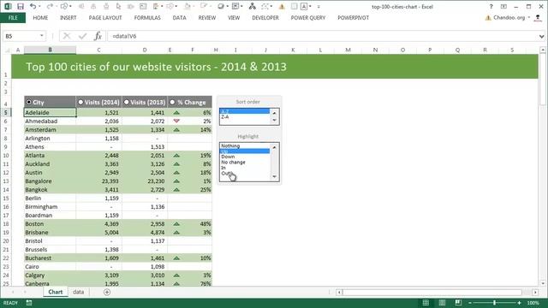
Task: Open the INSERT ribbon tab
Action: 68,18
